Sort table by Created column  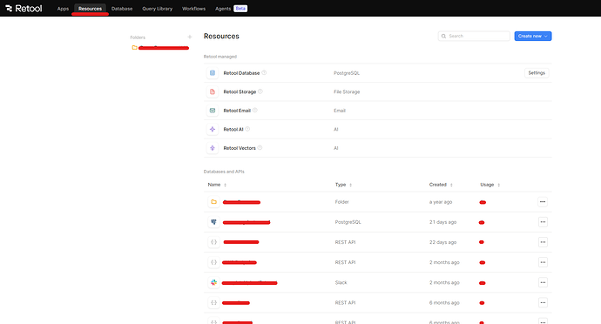(x=441, y=185)
